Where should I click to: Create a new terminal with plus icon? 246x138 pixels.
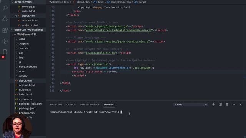[213, 104]
